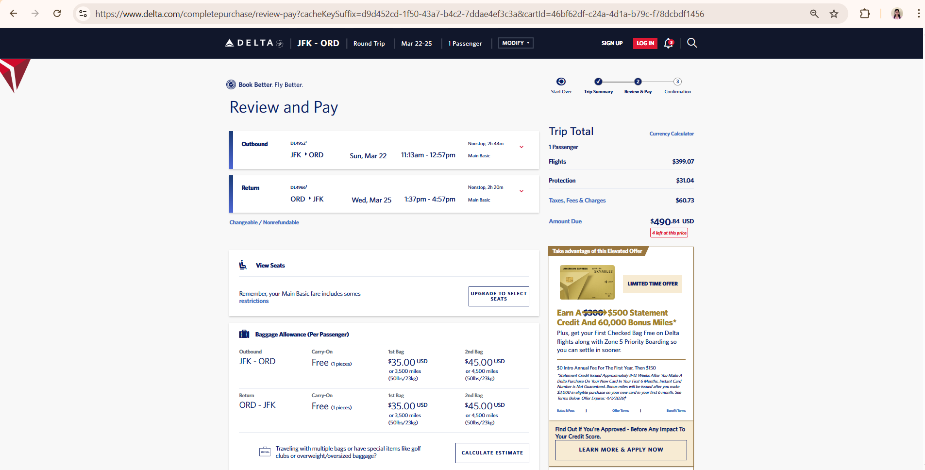The width and height of the screenshot is (925, 470).
Task: Click the SkyMiles gold card image
Action: click(587, 282)
